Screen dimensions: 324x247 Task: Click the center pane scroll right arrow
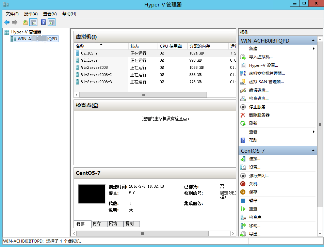pyautogui.click(x=233, y=234)
